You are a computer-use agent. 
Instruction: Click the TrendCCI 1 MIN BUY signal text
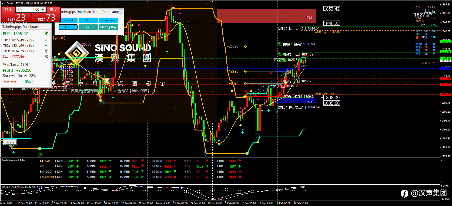pos(71,177)
